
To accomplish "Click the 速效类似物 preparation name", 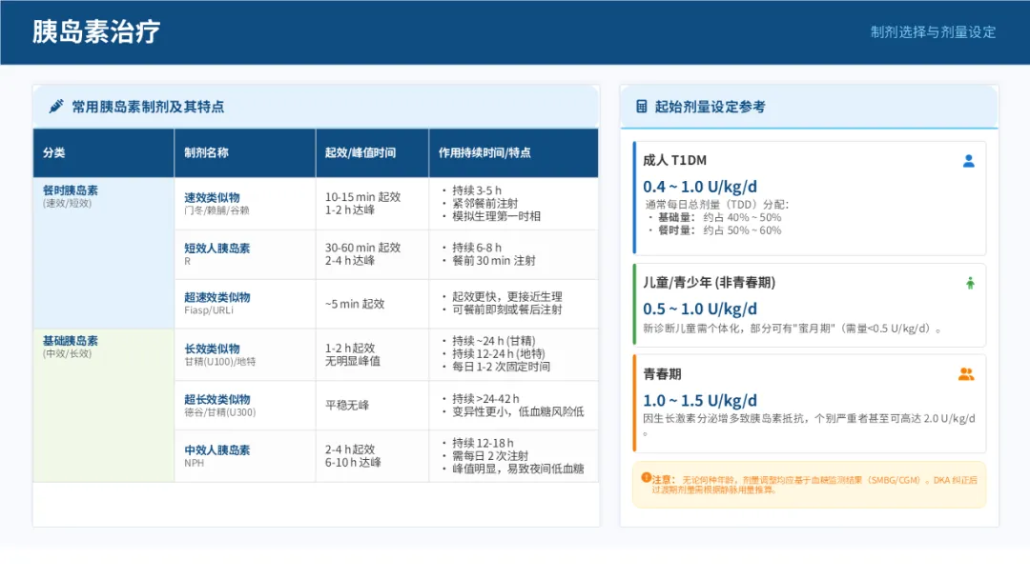I will pyautogui.click(x=212, y=197).
